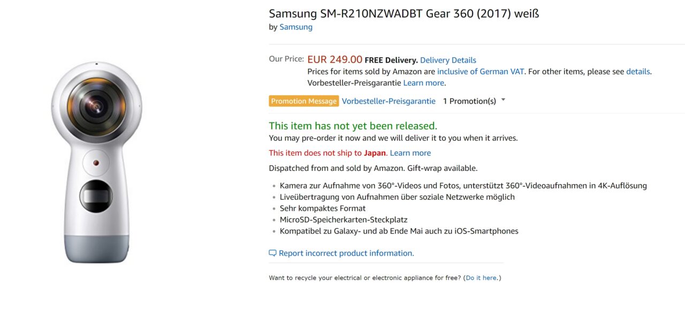Click Learn more after Vorbesteller-Preisgarantie in price section
The image size is (685, 311).
[423, 83]
